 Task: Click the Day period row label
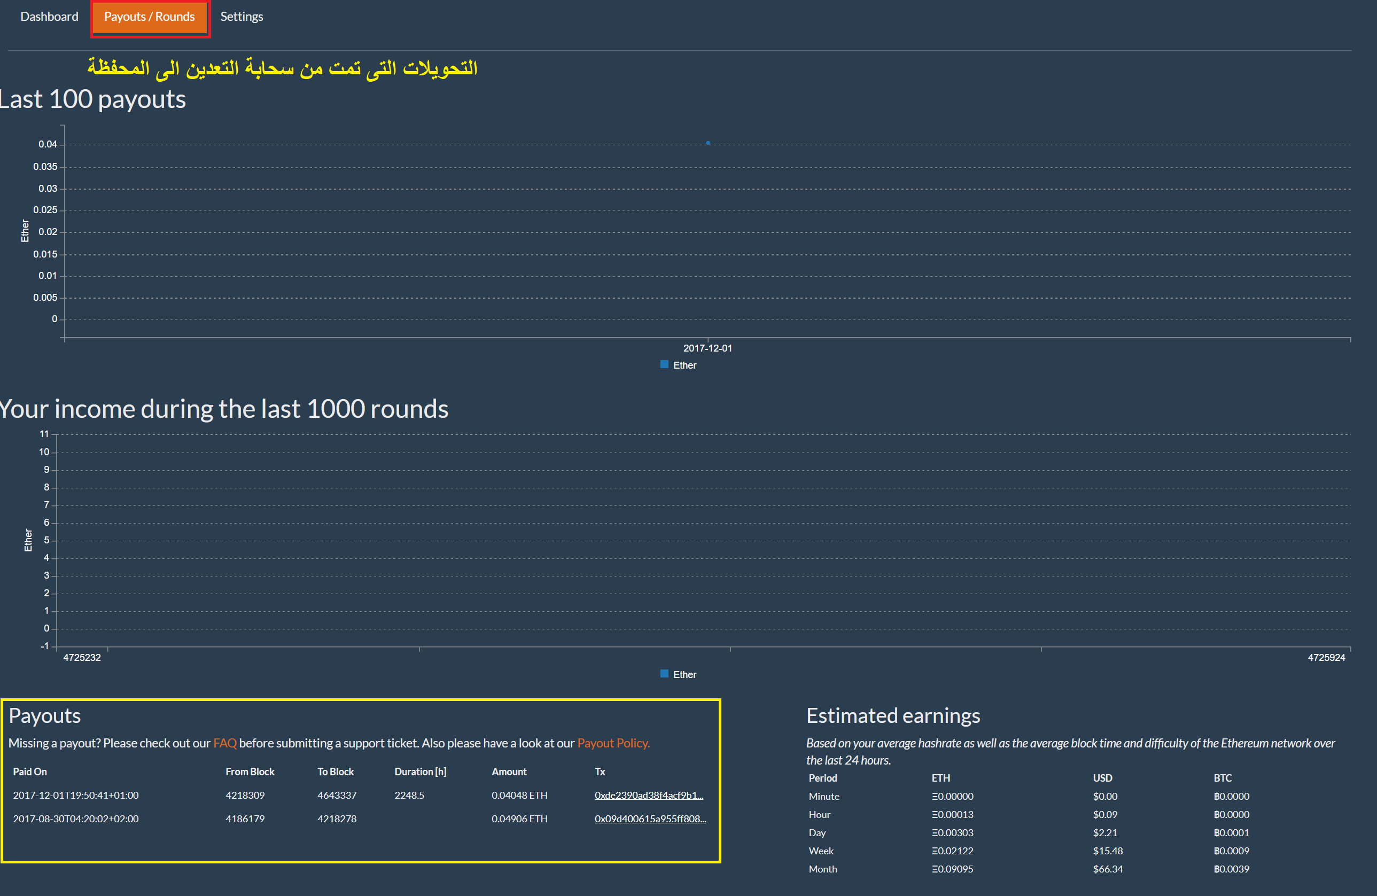point(817,833)
